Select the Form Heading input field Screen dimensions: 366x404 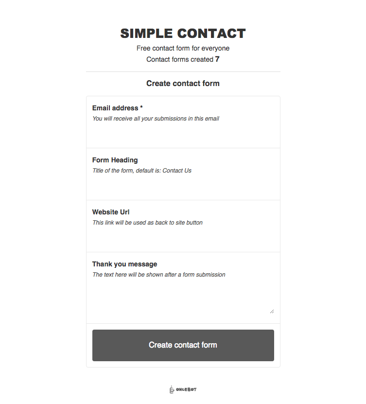point(183,186)
